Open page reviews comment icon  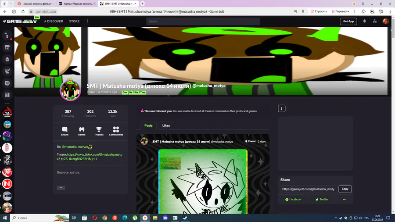(295, 11)
